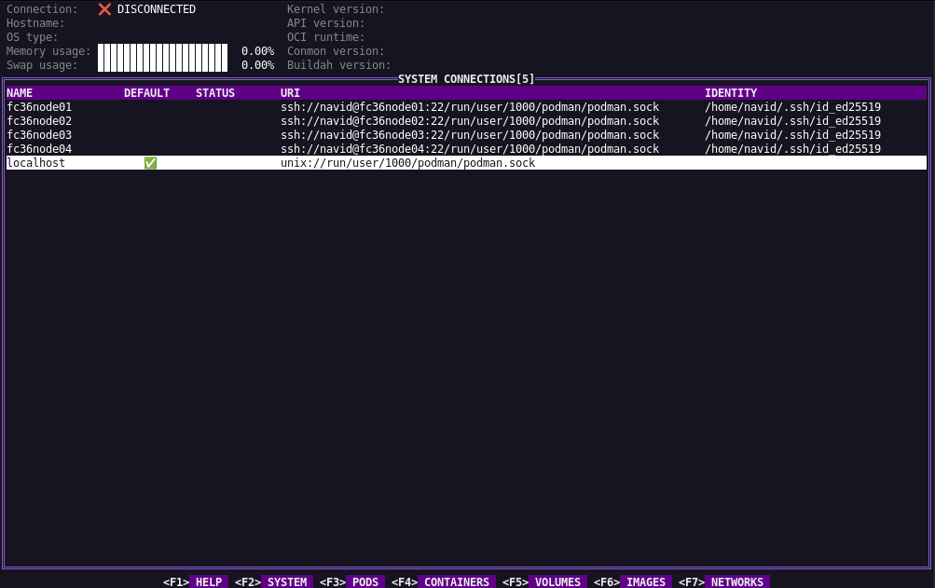This screenshot has width=935, height=588.
Task: Open the HELP screen from the bottom bar
Action: 208,581
